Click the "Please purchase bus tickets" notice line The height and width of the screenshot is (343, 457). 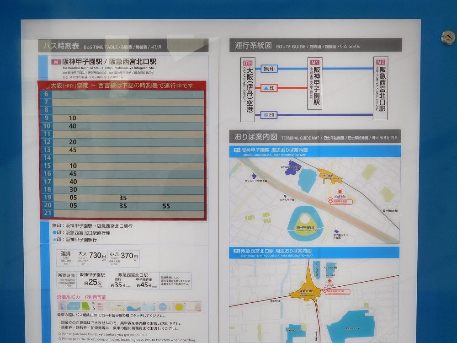point(103,334)
